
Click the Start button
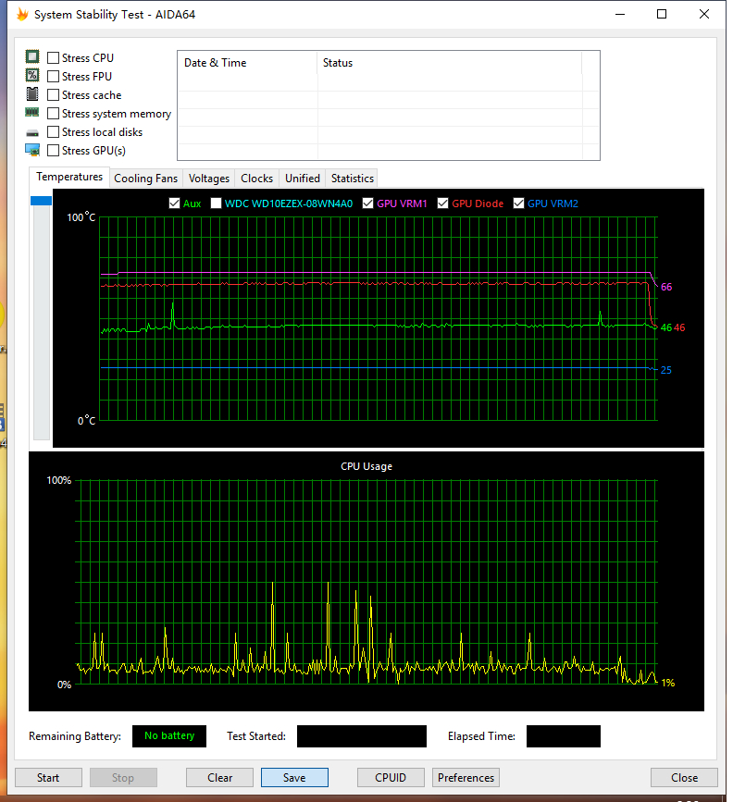[48, 777]
